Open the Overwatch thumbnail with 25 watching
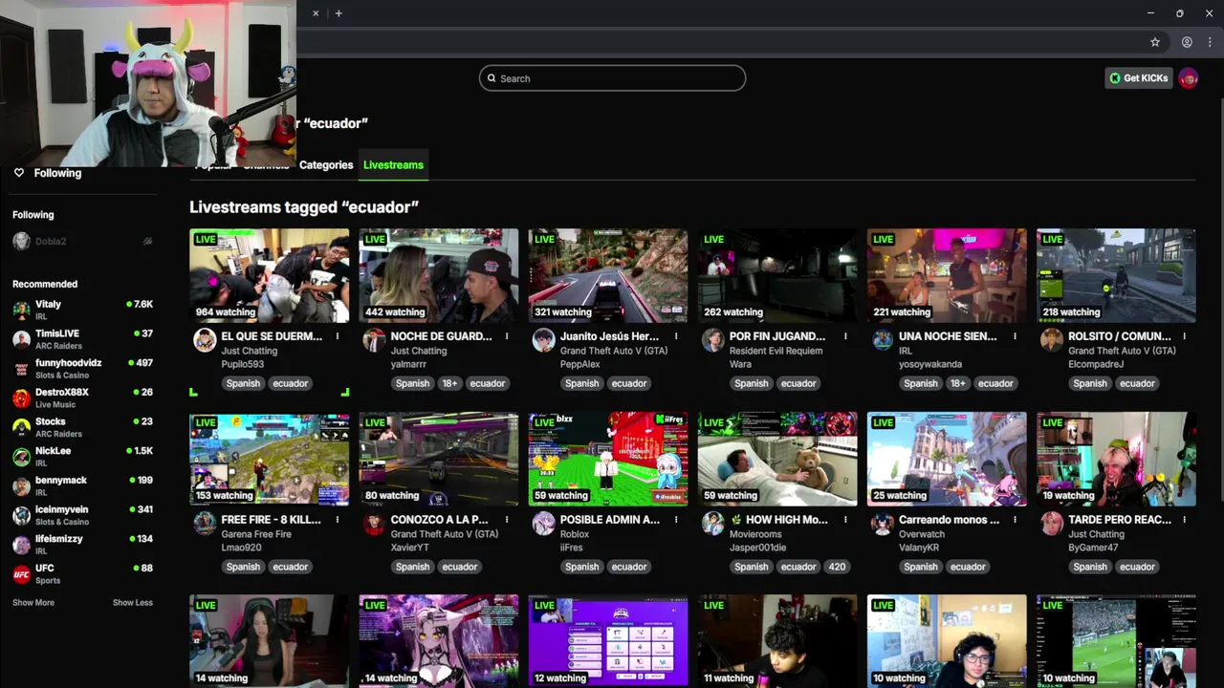 (947, 459)
